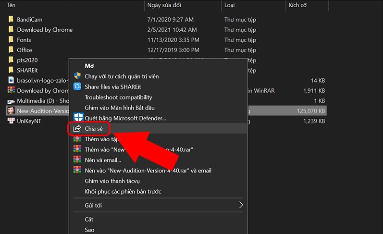Choose Cắt in the context menu

point(89,219)
